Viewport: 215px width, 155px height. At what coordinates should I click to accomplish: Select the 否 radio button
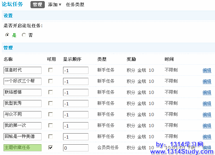24,35
